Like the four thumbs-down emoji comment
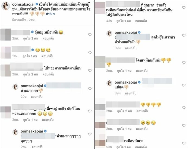 pyautogui.click(x=184, y=108)
